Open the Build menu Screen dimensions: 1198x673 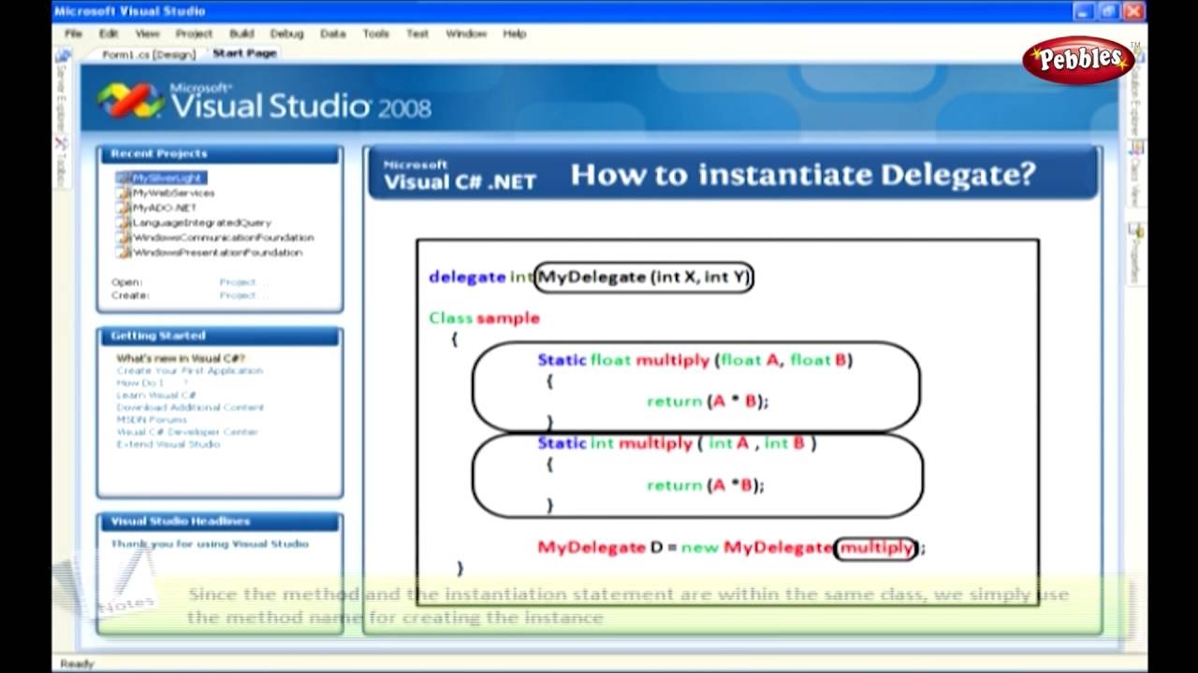[x=241, y=34]
